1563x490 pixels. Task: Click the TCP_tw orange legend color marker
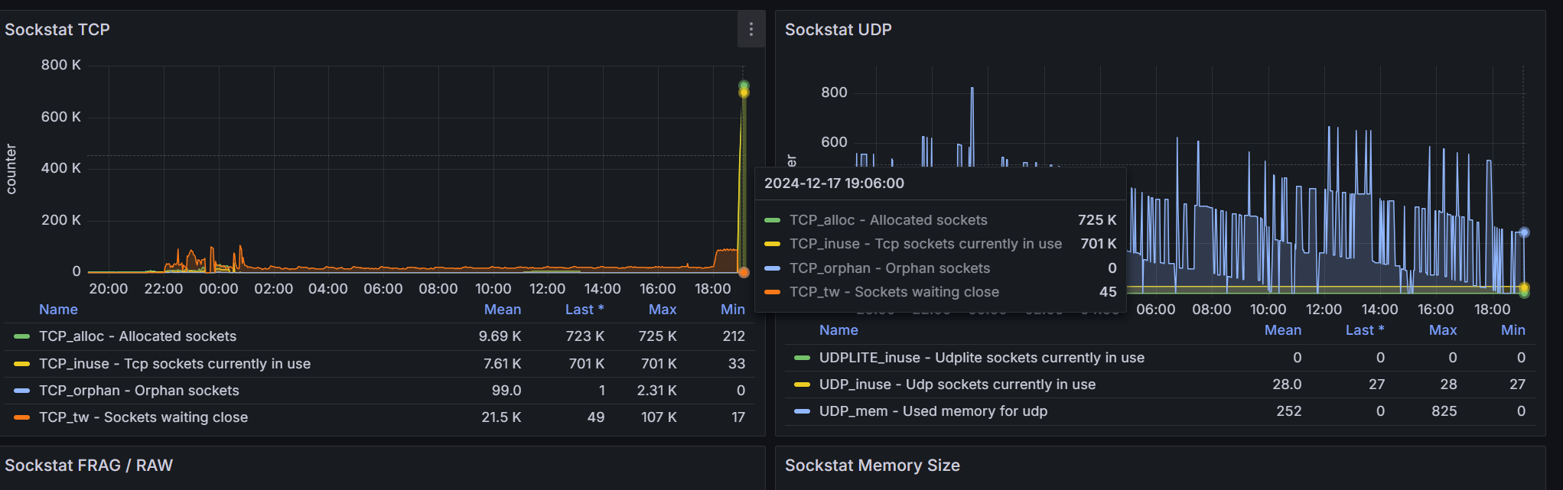pos(22,417)
